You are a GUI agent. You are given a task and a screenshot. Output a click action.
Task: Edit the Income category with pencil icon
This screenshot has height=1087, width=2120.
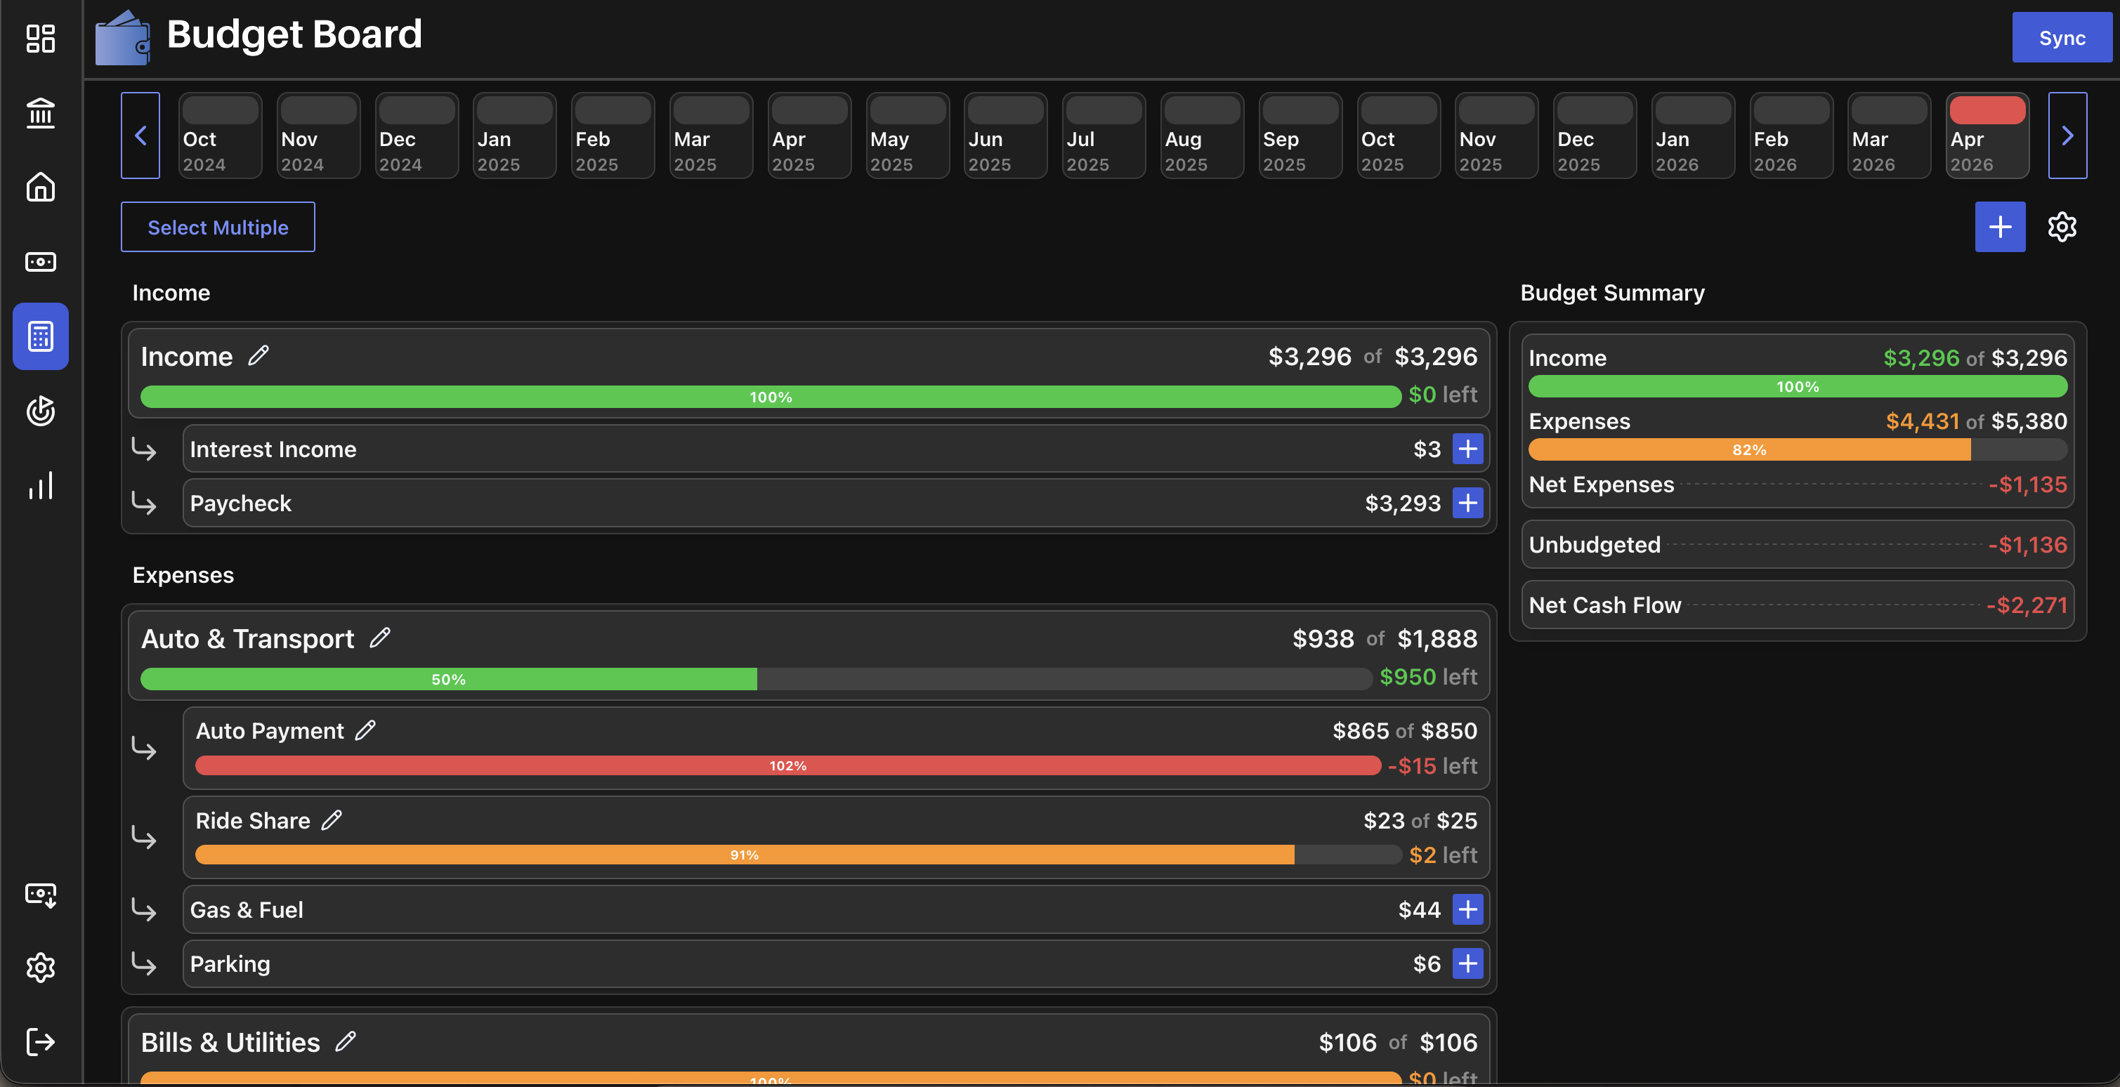259,355
